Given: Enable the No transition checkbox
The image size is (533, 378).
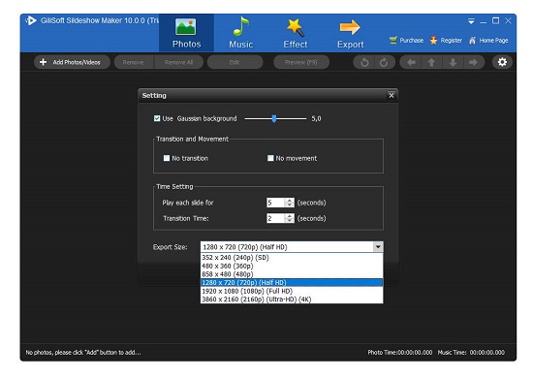Looking at the screenshot, I should [167, 158].
